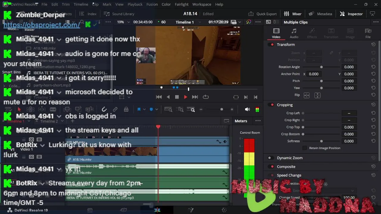Toggle loop playback
The width and height of the screenshot is (381, 214).
pyautogui.click(x=206, y=97)
